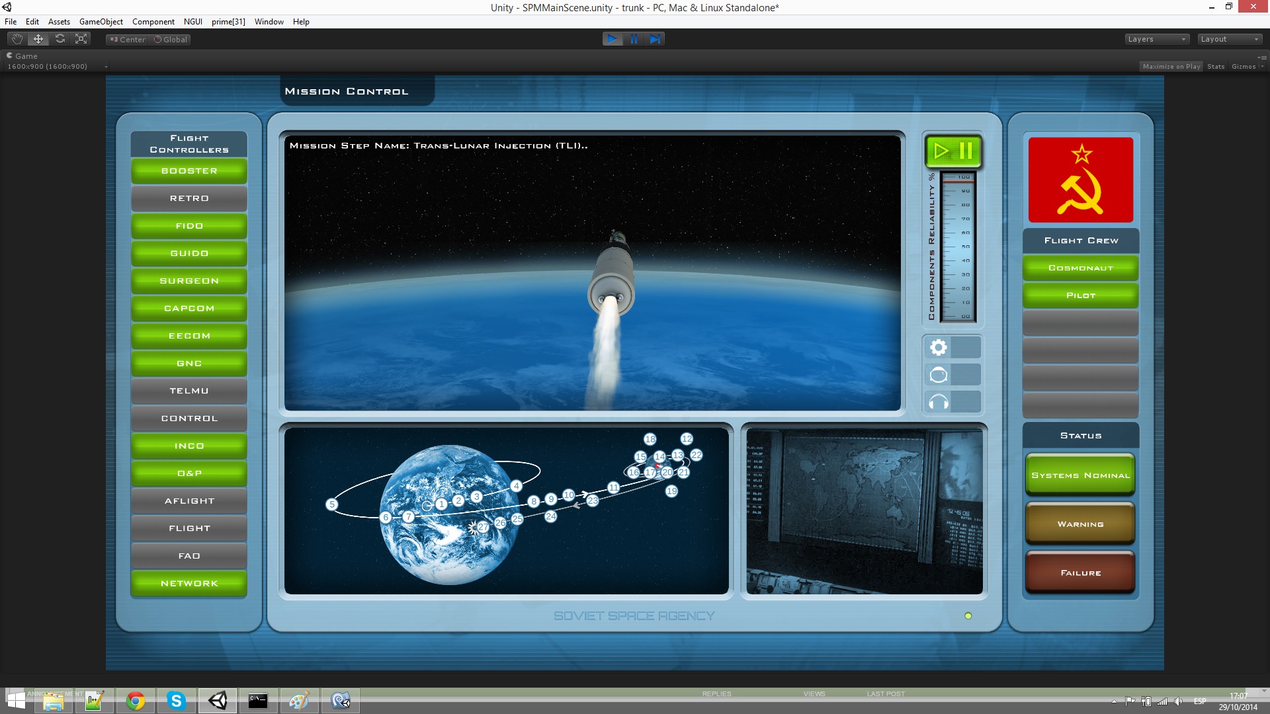Select the Rotate tool icon
The height and width of the screenshot is (714, 1270).
(x=60, y=39)
